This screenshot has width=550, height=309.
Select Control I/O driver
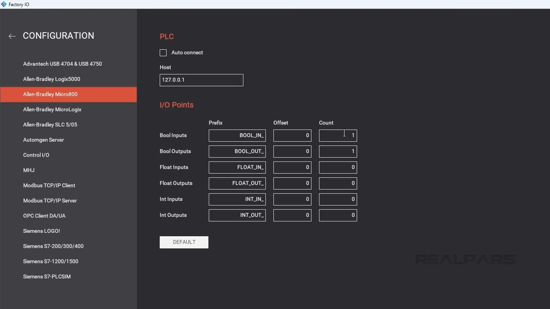pyautogui.click(x=68, y=155)
